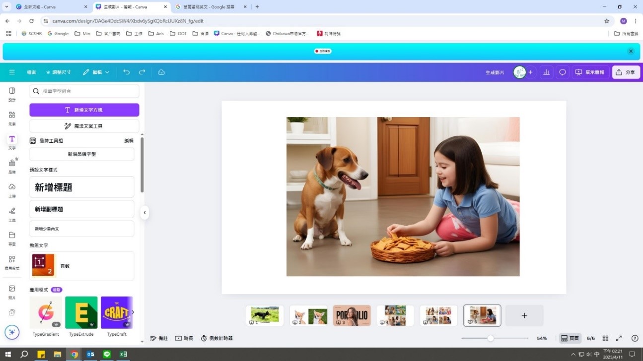Click the undo arrow
Image resolution: width=643 pixels, height=361 pixels.
point(127,72)
